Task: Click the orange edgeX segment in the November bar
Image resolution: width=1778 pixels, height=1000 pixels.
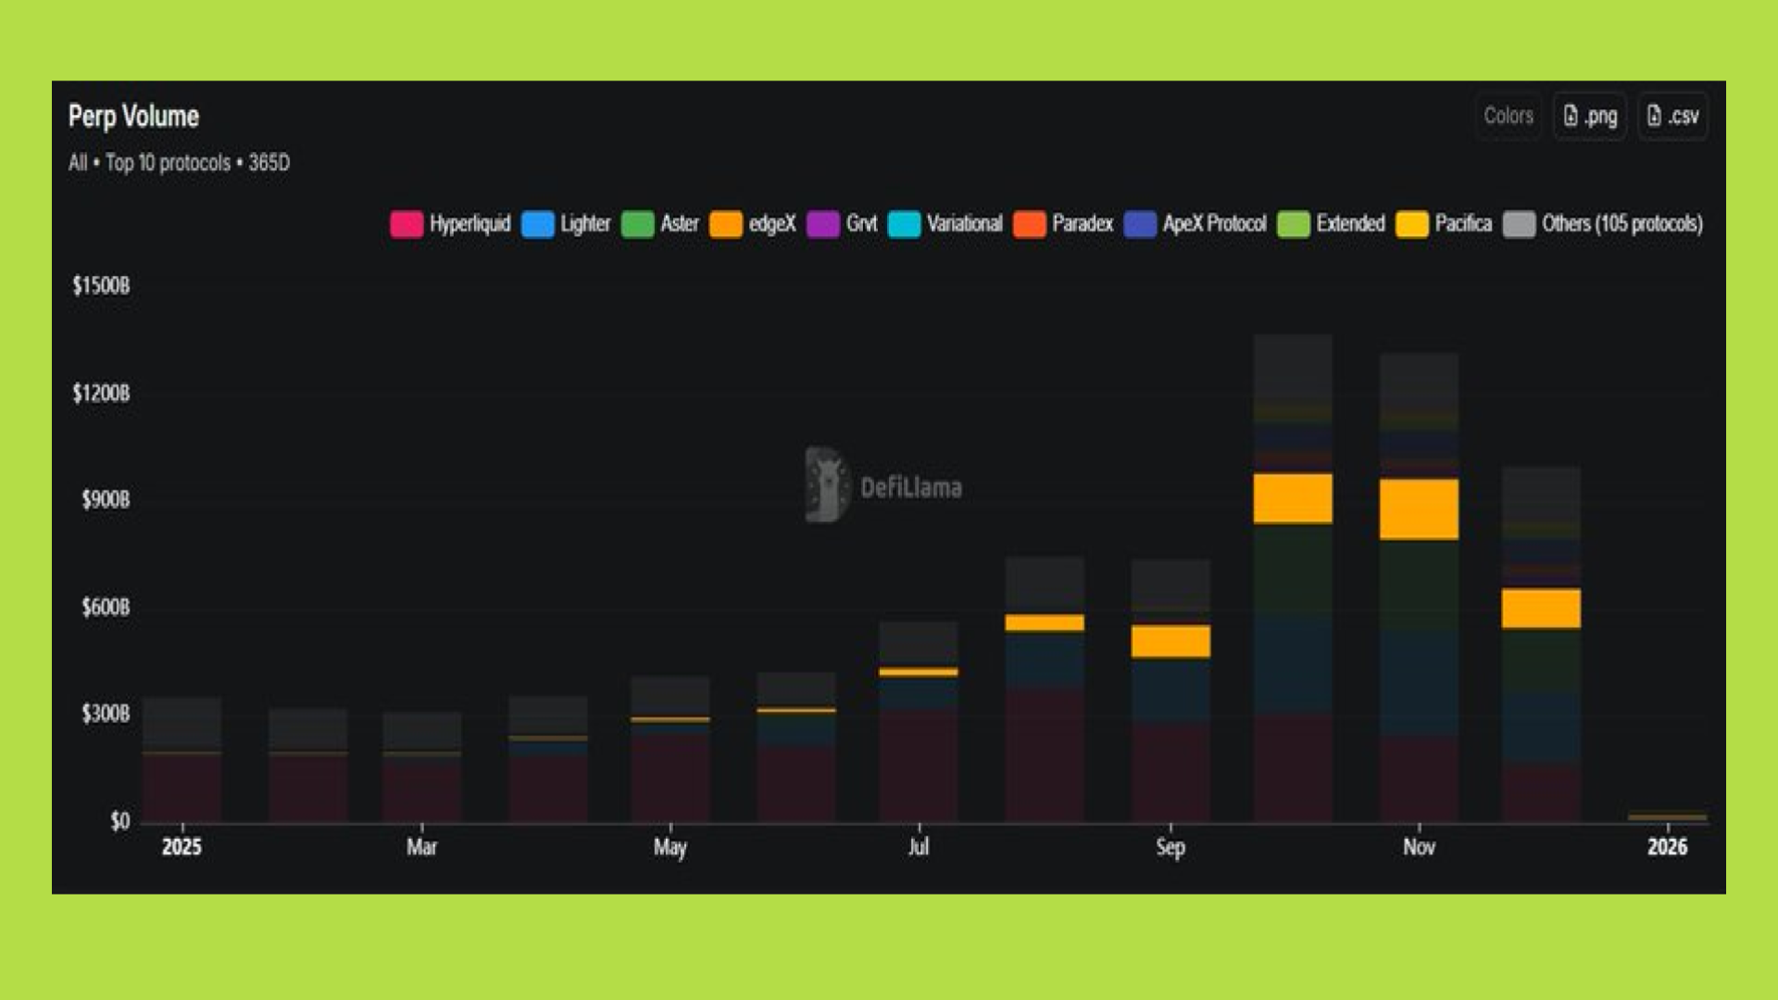Action: [1419, 509]
